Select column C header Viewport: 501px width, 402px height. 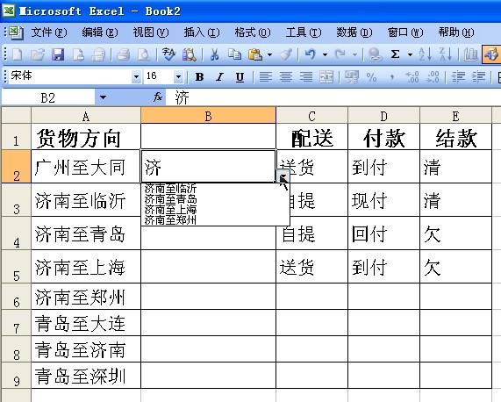click(x=311, y=116)
